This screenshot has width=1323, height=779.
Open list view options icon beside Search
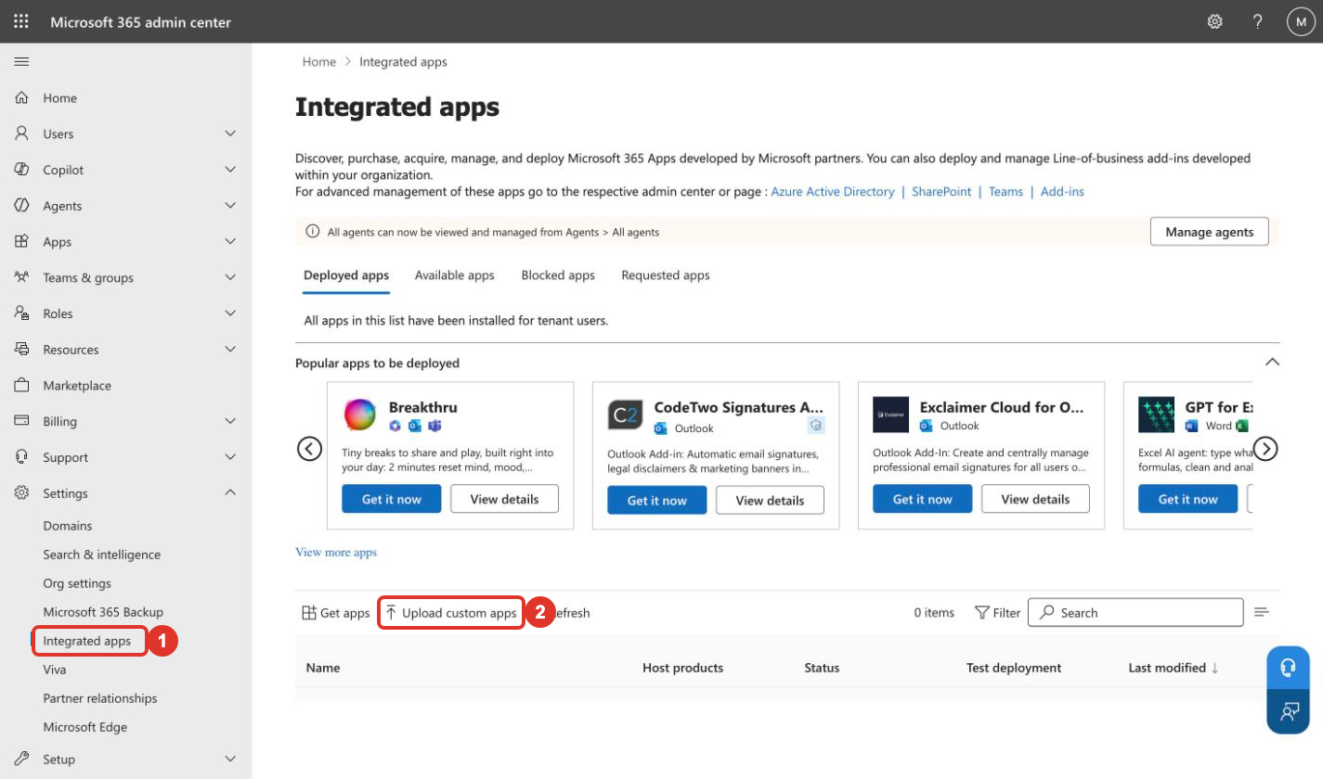1261,612
